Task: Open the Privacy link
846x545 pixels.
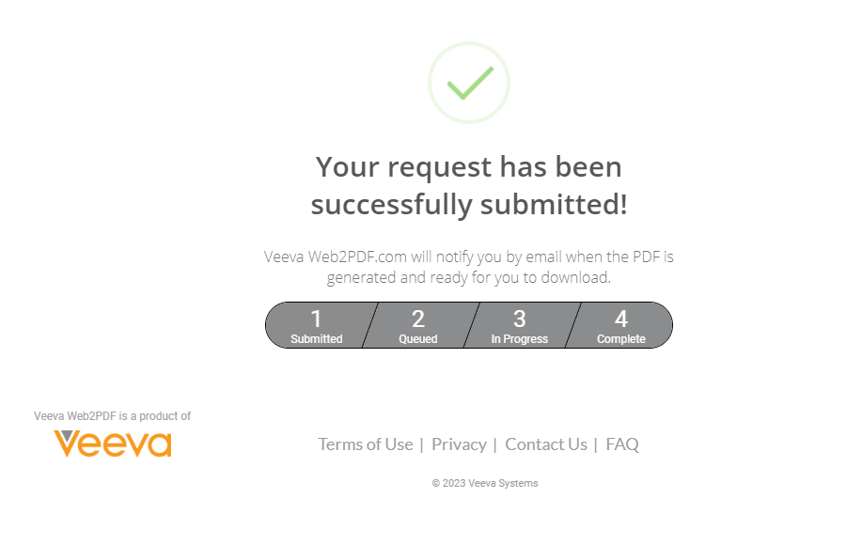Action: 459,444
